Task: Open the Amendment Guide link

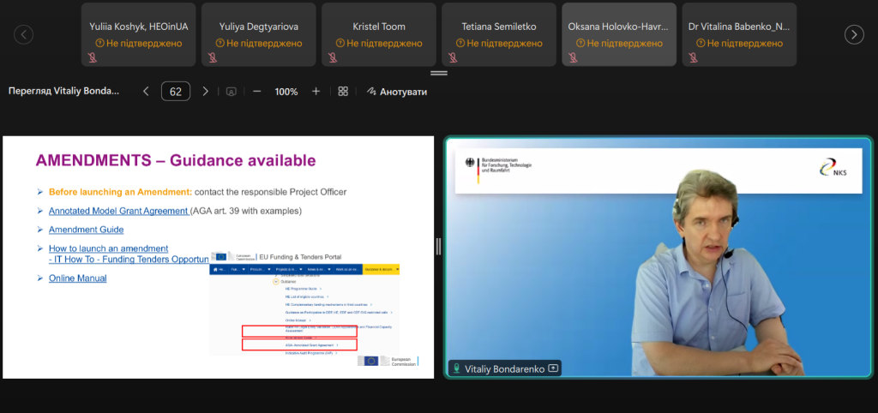Action: pos(87,230)
